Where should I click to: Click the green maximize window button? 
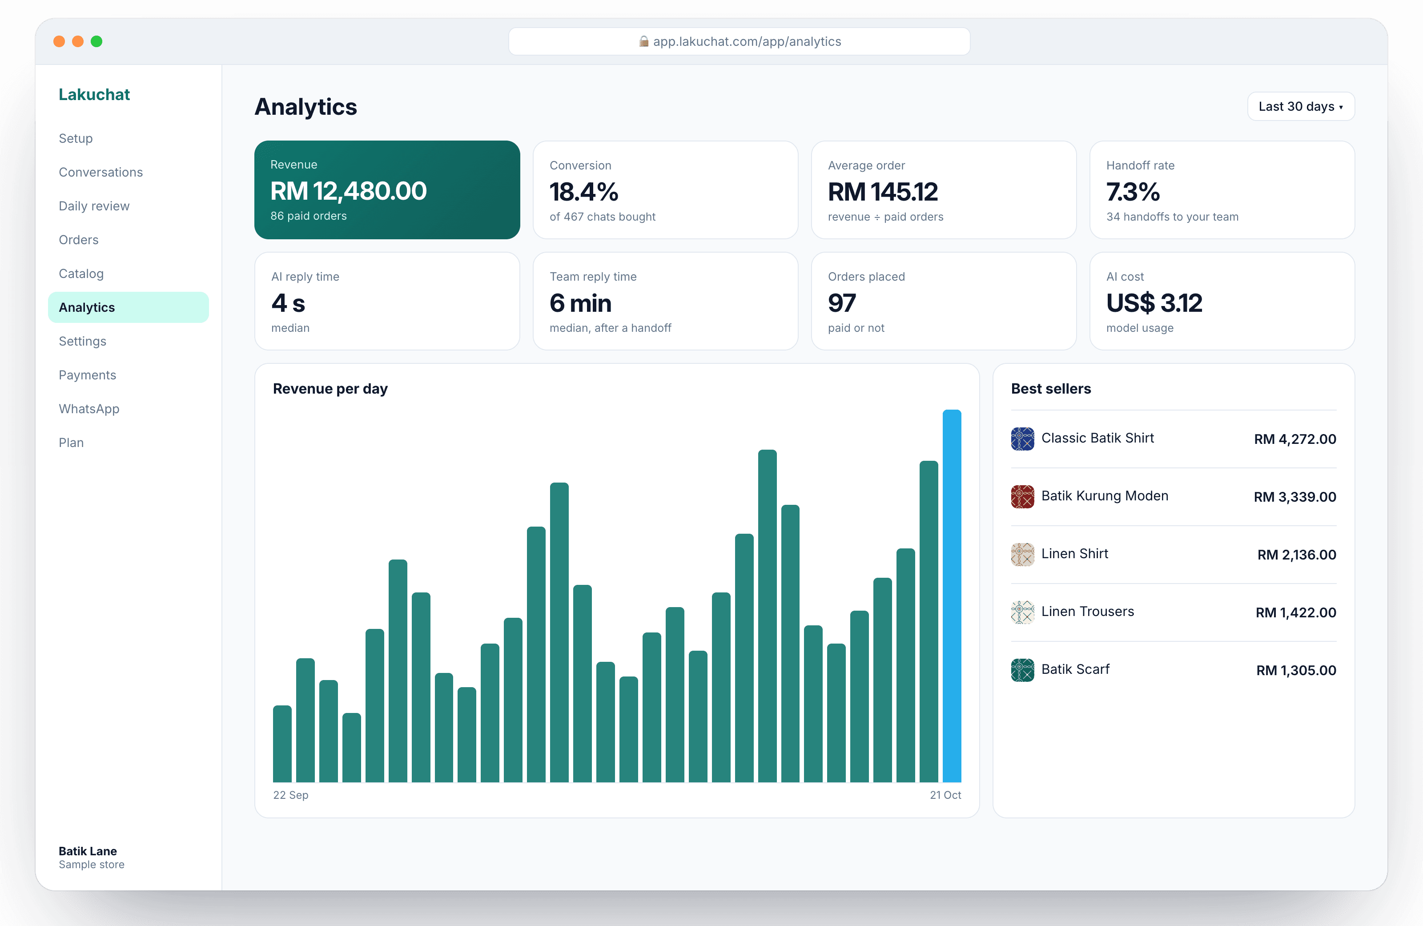tap(96, 41)
